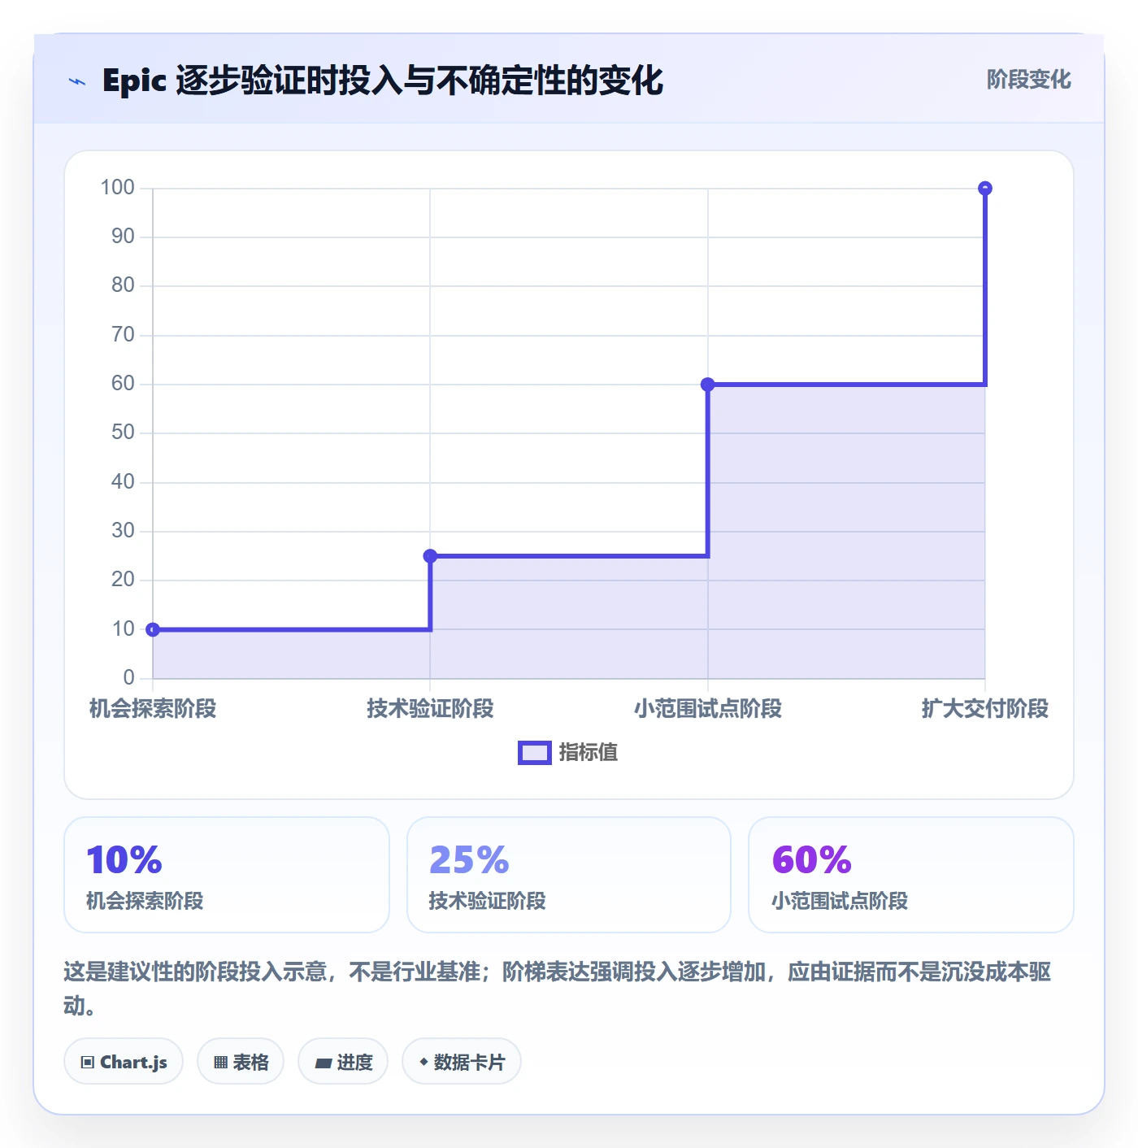Image resolution: width=1138 pixels, height=1148 pixels.
Task: Click the 小范围试点阶段 x-axis label
Action: [708, 709]
